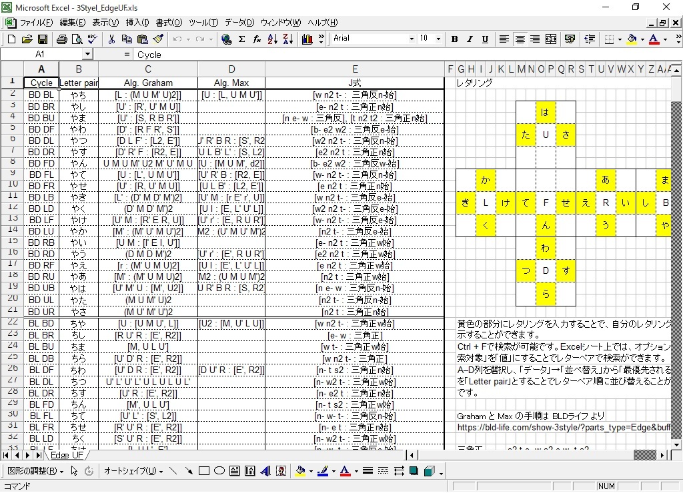Select the Rectangle drawing tool
Viewport: 683px width, 493px height.
click(204, 471)
